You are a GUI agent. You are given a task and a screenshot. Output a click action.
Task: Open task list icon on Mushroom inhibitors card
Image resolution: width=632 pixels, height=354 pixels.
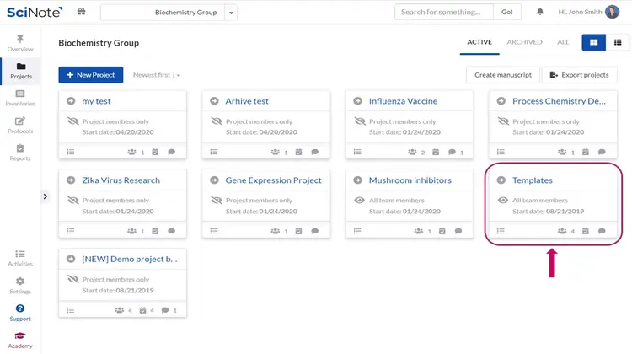[x=357, y=231]
